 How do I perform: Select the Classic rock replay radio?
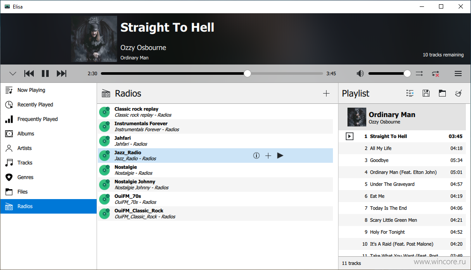215,112
